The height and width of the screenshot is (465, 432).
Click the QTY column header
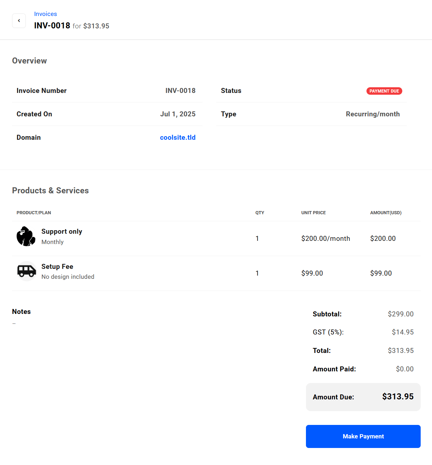coord(260,213)
